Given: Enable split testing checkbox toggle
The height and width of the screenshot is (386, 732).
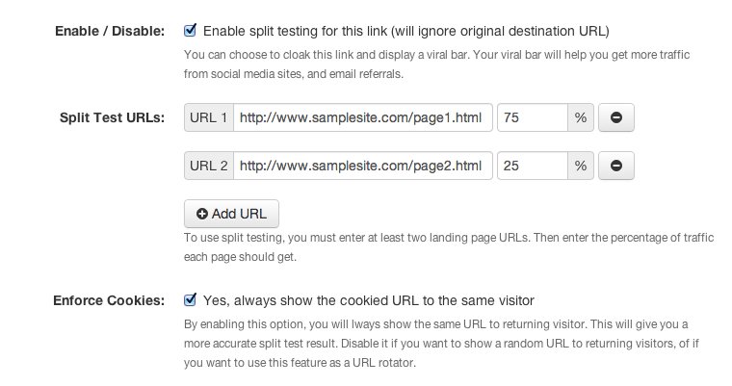Looking at the screenshot, I should 191,31.
